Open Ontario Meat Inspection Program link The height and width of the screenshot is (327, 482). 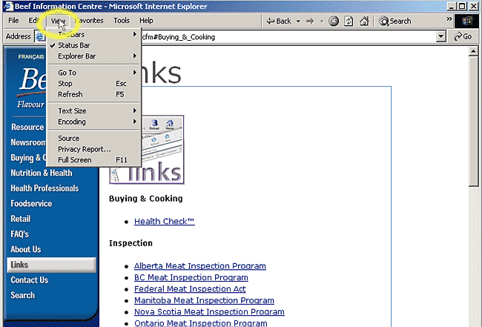(200, 323)
